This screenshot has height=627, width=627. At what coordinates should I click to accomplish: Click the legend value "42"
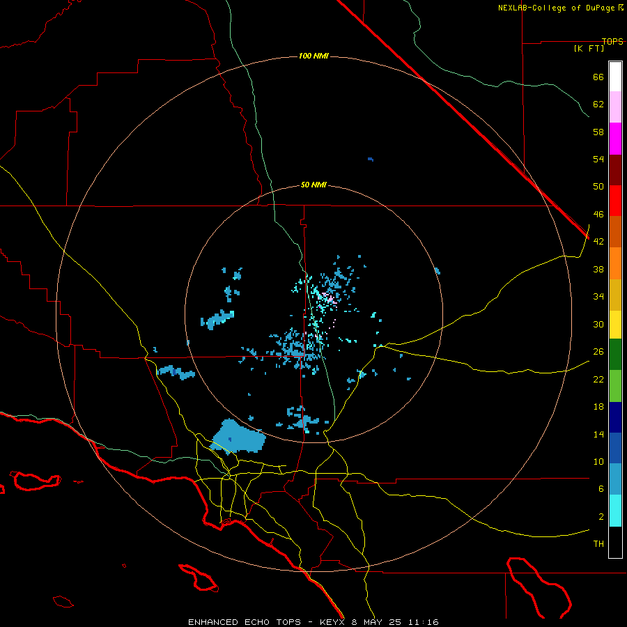coord(598,241)
